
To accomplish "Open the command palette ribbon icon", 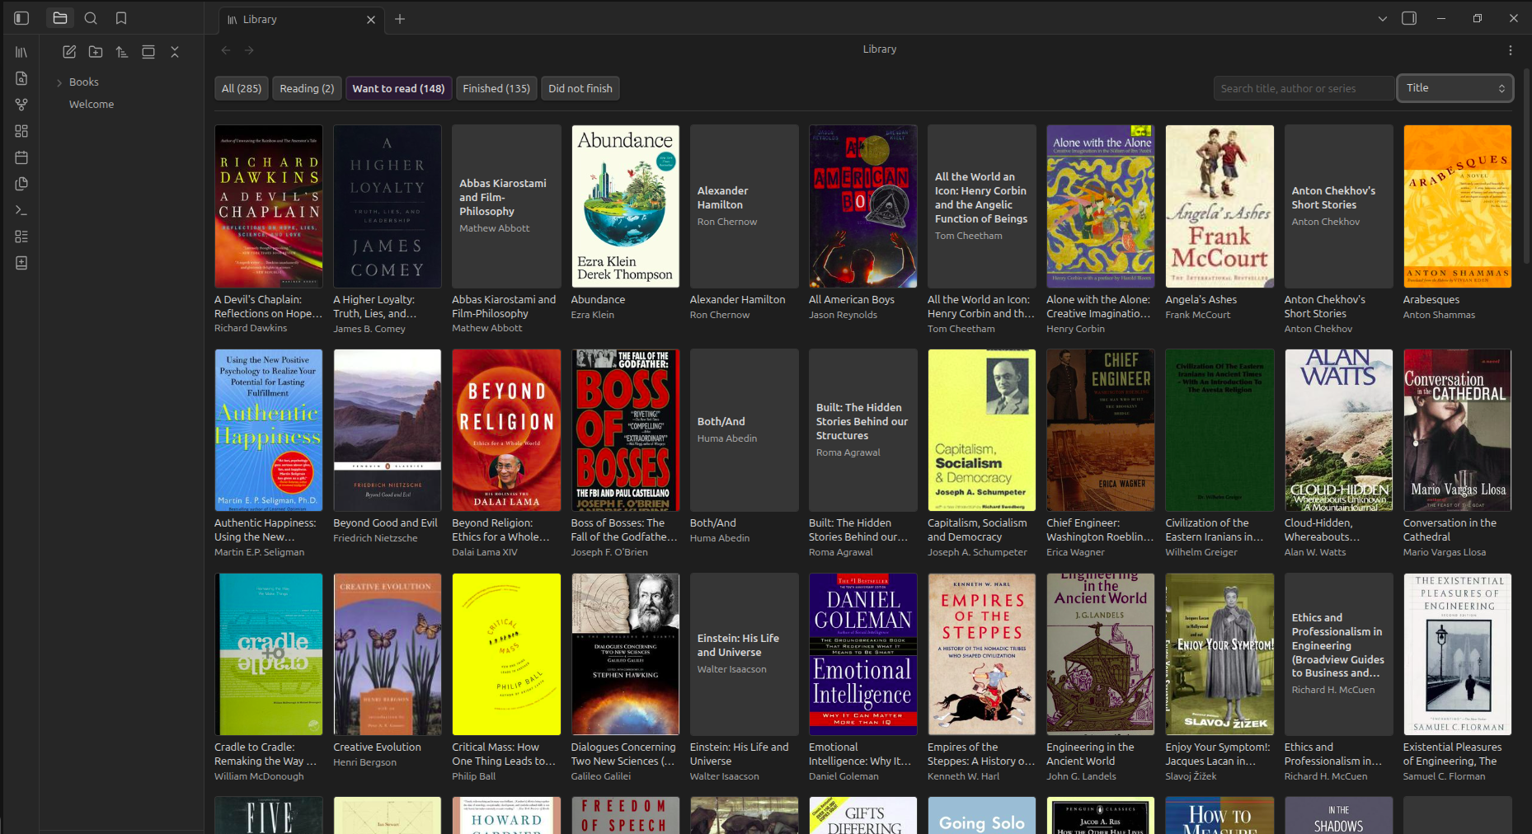I will (x=21, y=210).
